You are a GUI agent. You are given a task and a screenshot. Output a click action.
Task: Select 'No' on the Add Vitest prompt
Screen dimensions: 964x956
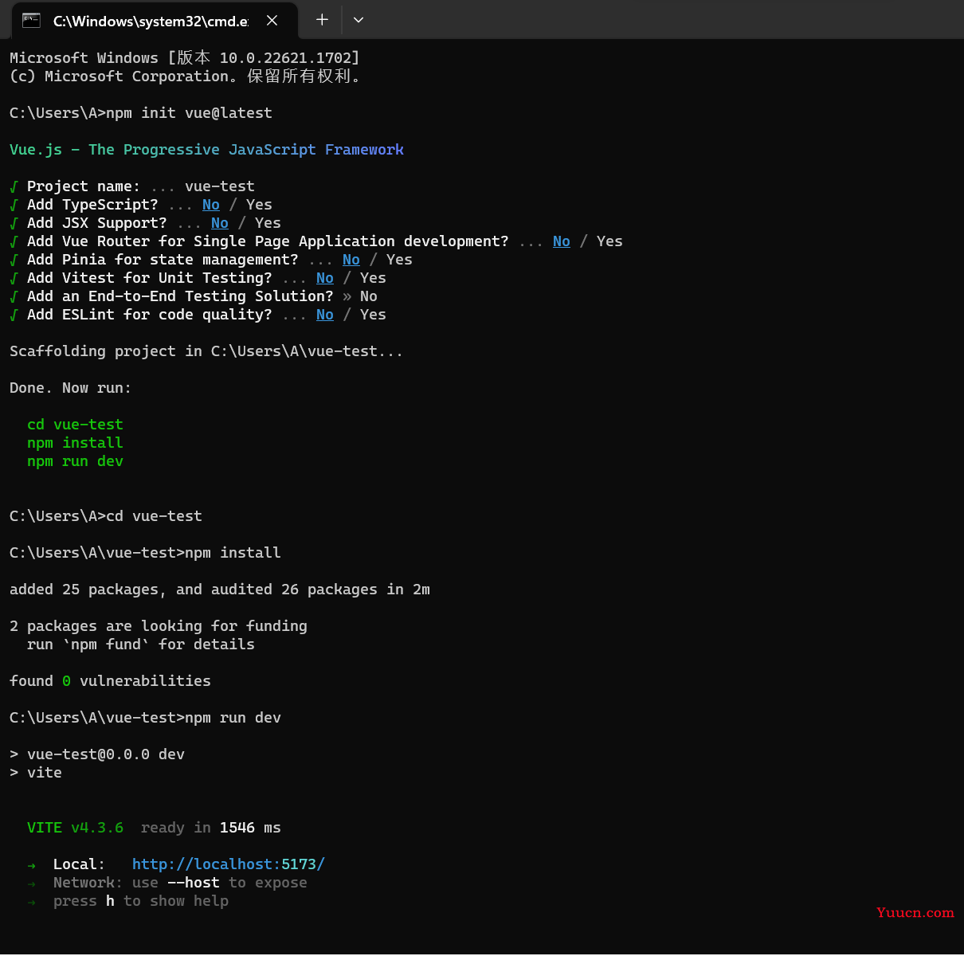pyautogui.click(x=325, y=278)
